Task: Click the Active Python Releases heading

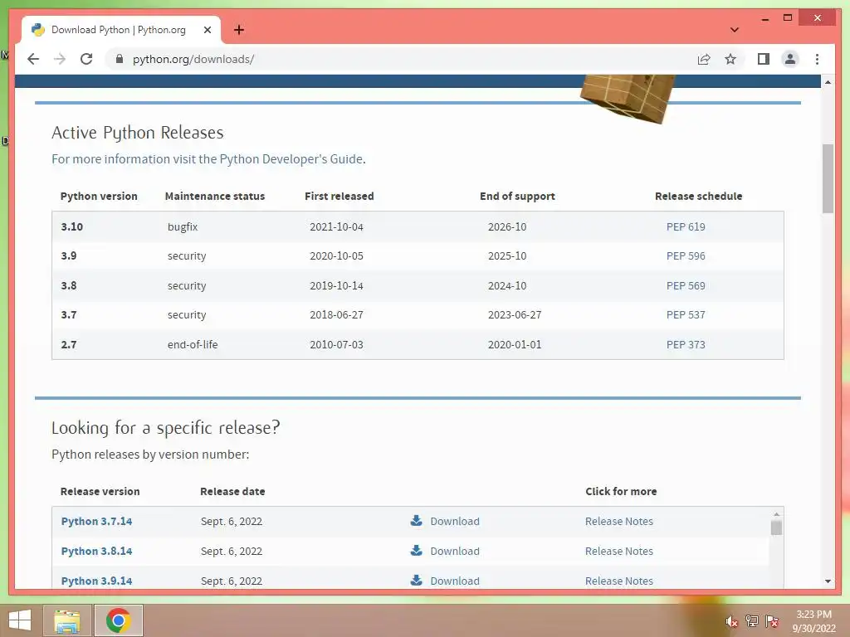Action: click(138, 133)
